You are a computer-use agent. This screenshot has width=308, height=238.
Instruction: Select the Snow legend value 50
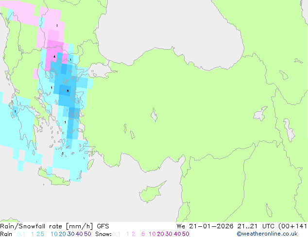(186, 234)
